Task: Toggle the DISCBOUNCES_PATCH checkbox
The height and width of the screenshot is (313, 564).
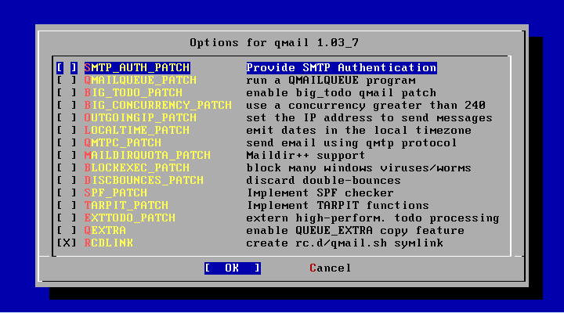Action: 67,181
